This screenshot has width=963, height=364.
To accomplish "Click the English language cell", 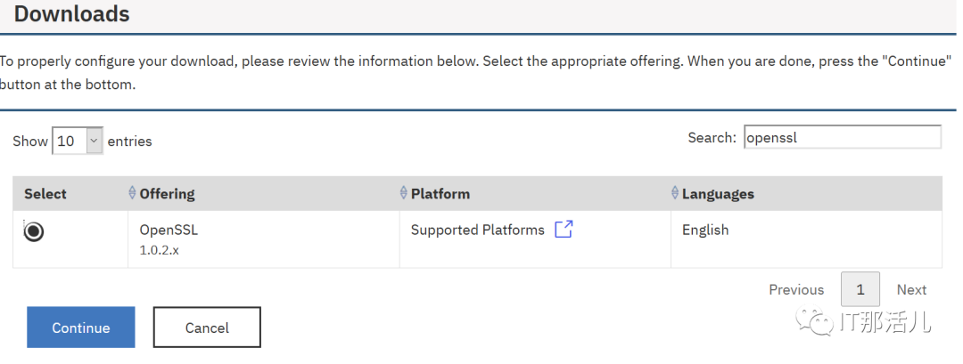I will point(705,230).
